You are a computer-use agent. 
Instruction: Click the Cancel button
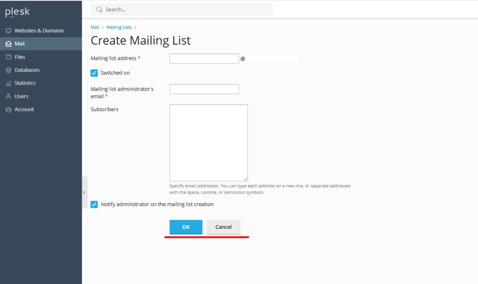pyautogui.click(x=224, y=227)
